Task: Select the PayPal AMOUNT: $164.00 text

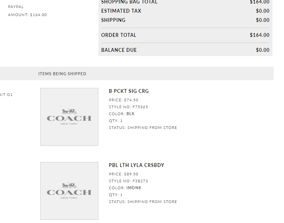Action: click(28, 15)
